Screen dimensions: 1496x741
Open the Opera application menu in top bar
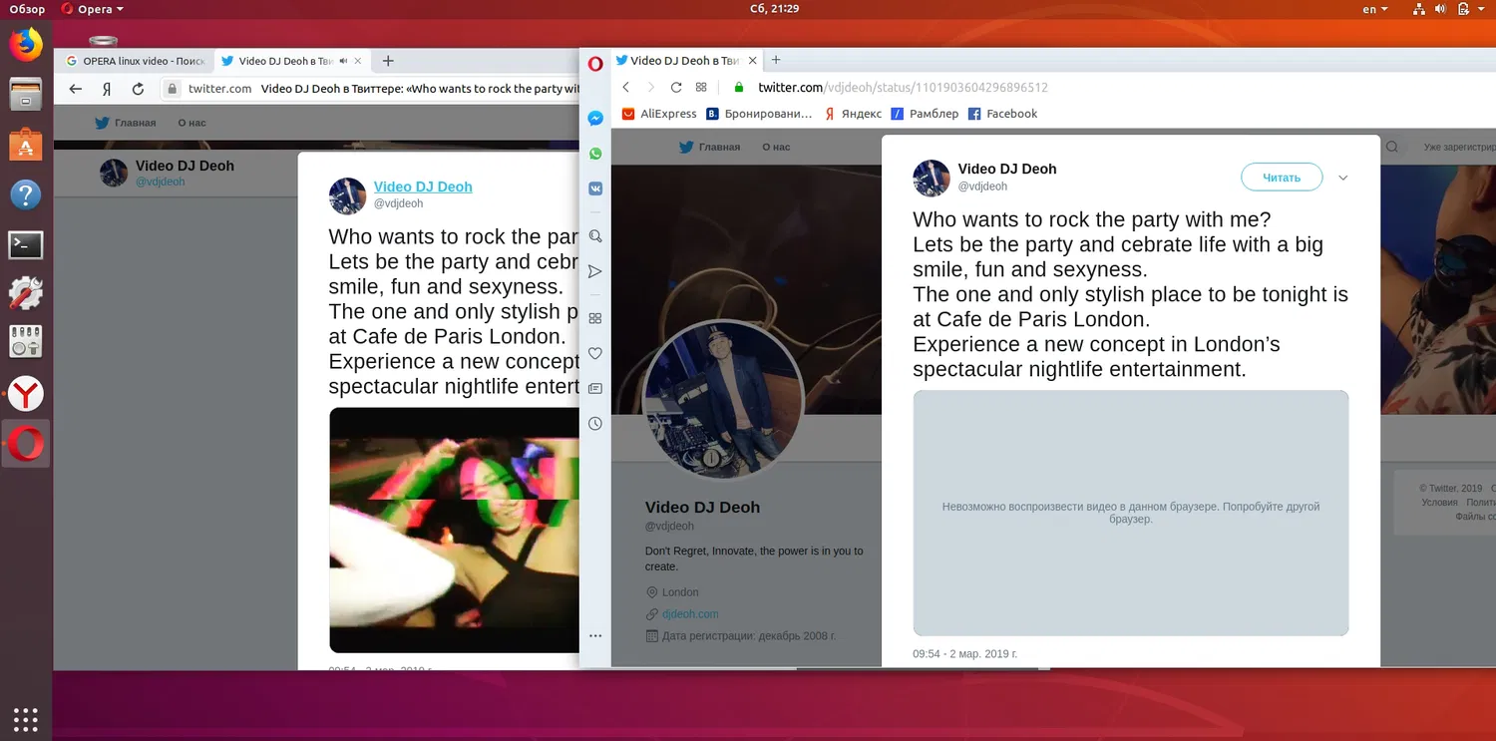coord(93,9)
